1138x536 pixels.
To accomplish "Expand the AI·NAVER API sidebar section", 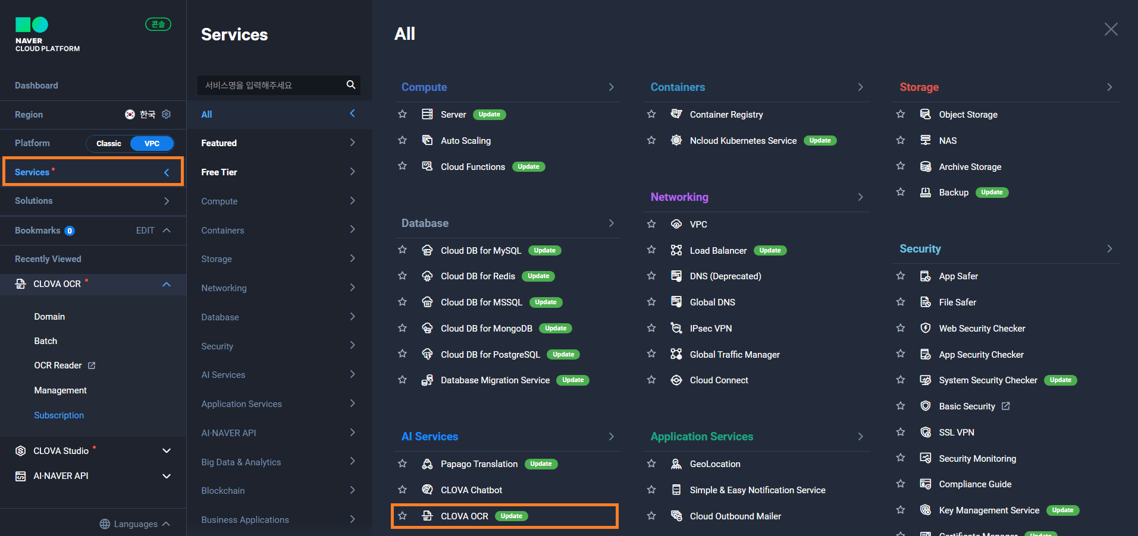I will (x=167, y=476).
